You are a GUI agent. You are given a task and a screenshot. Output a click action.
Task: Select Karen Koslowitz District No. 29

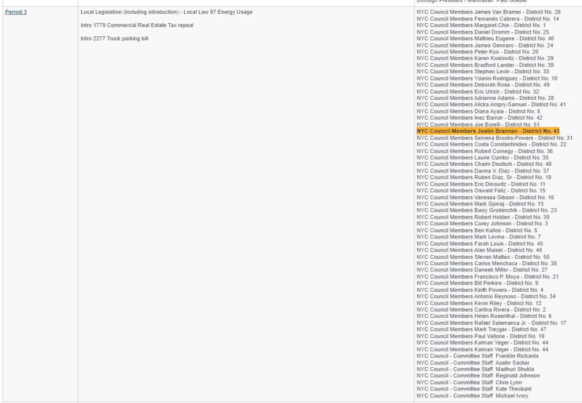[485, 58]
